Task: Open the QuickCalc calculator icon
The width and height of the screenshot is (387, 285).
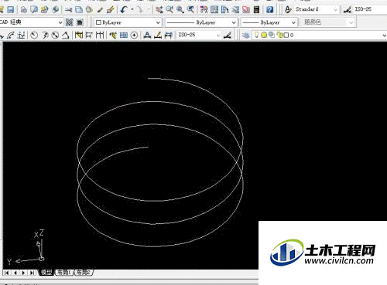Action: coord(256,10)
